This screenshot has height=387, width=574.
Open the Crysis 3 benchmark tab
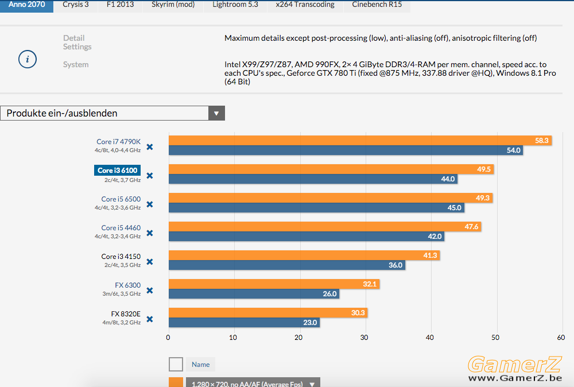click(76, 6)
